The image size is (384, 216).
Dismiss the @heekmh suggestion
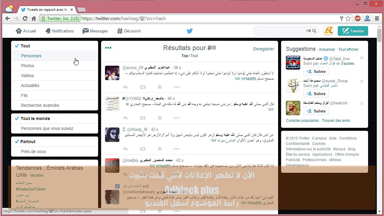(x=362, y=103)
